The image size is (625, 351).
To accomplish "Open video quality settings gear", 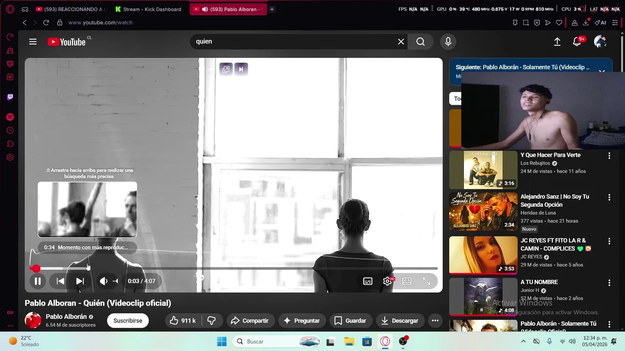I will click(x=388, y=281).
